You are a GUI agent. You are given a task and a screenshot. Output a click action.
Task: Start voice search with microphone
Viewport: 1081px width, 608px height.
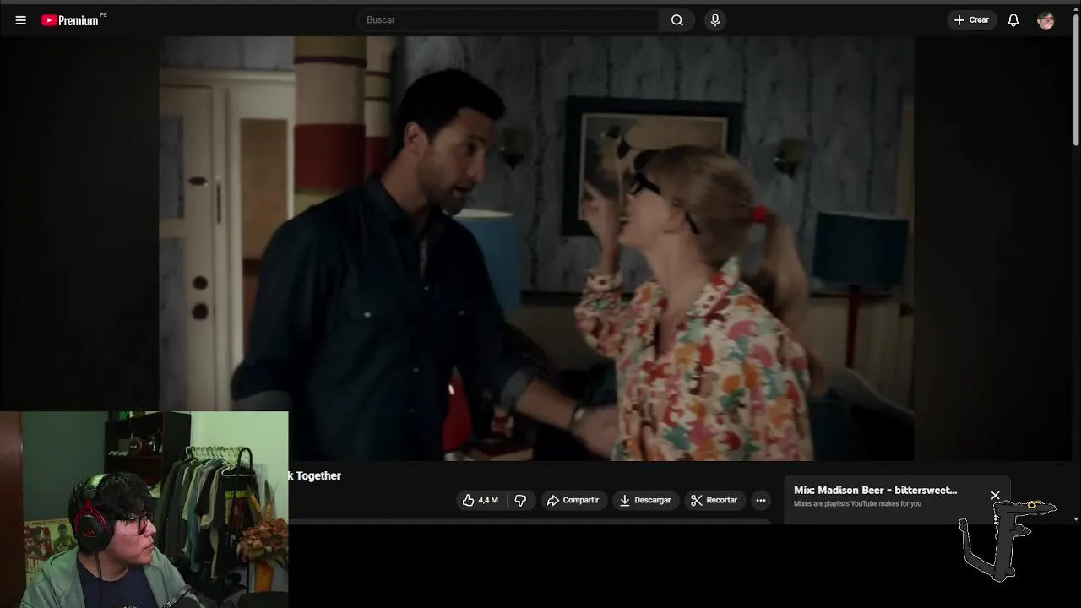pos(715,20)
